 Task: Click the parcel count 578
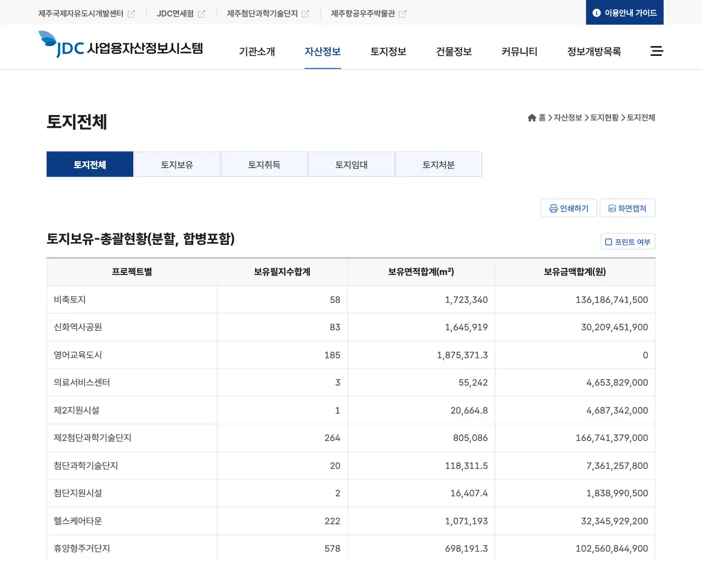332,548
